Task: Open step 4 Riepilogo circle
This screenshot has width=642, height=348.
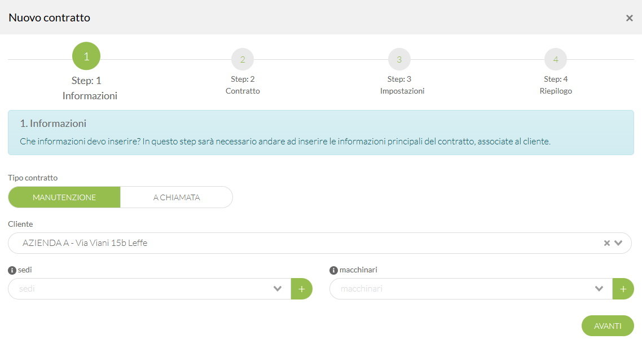Action: (x=556, y=59)
